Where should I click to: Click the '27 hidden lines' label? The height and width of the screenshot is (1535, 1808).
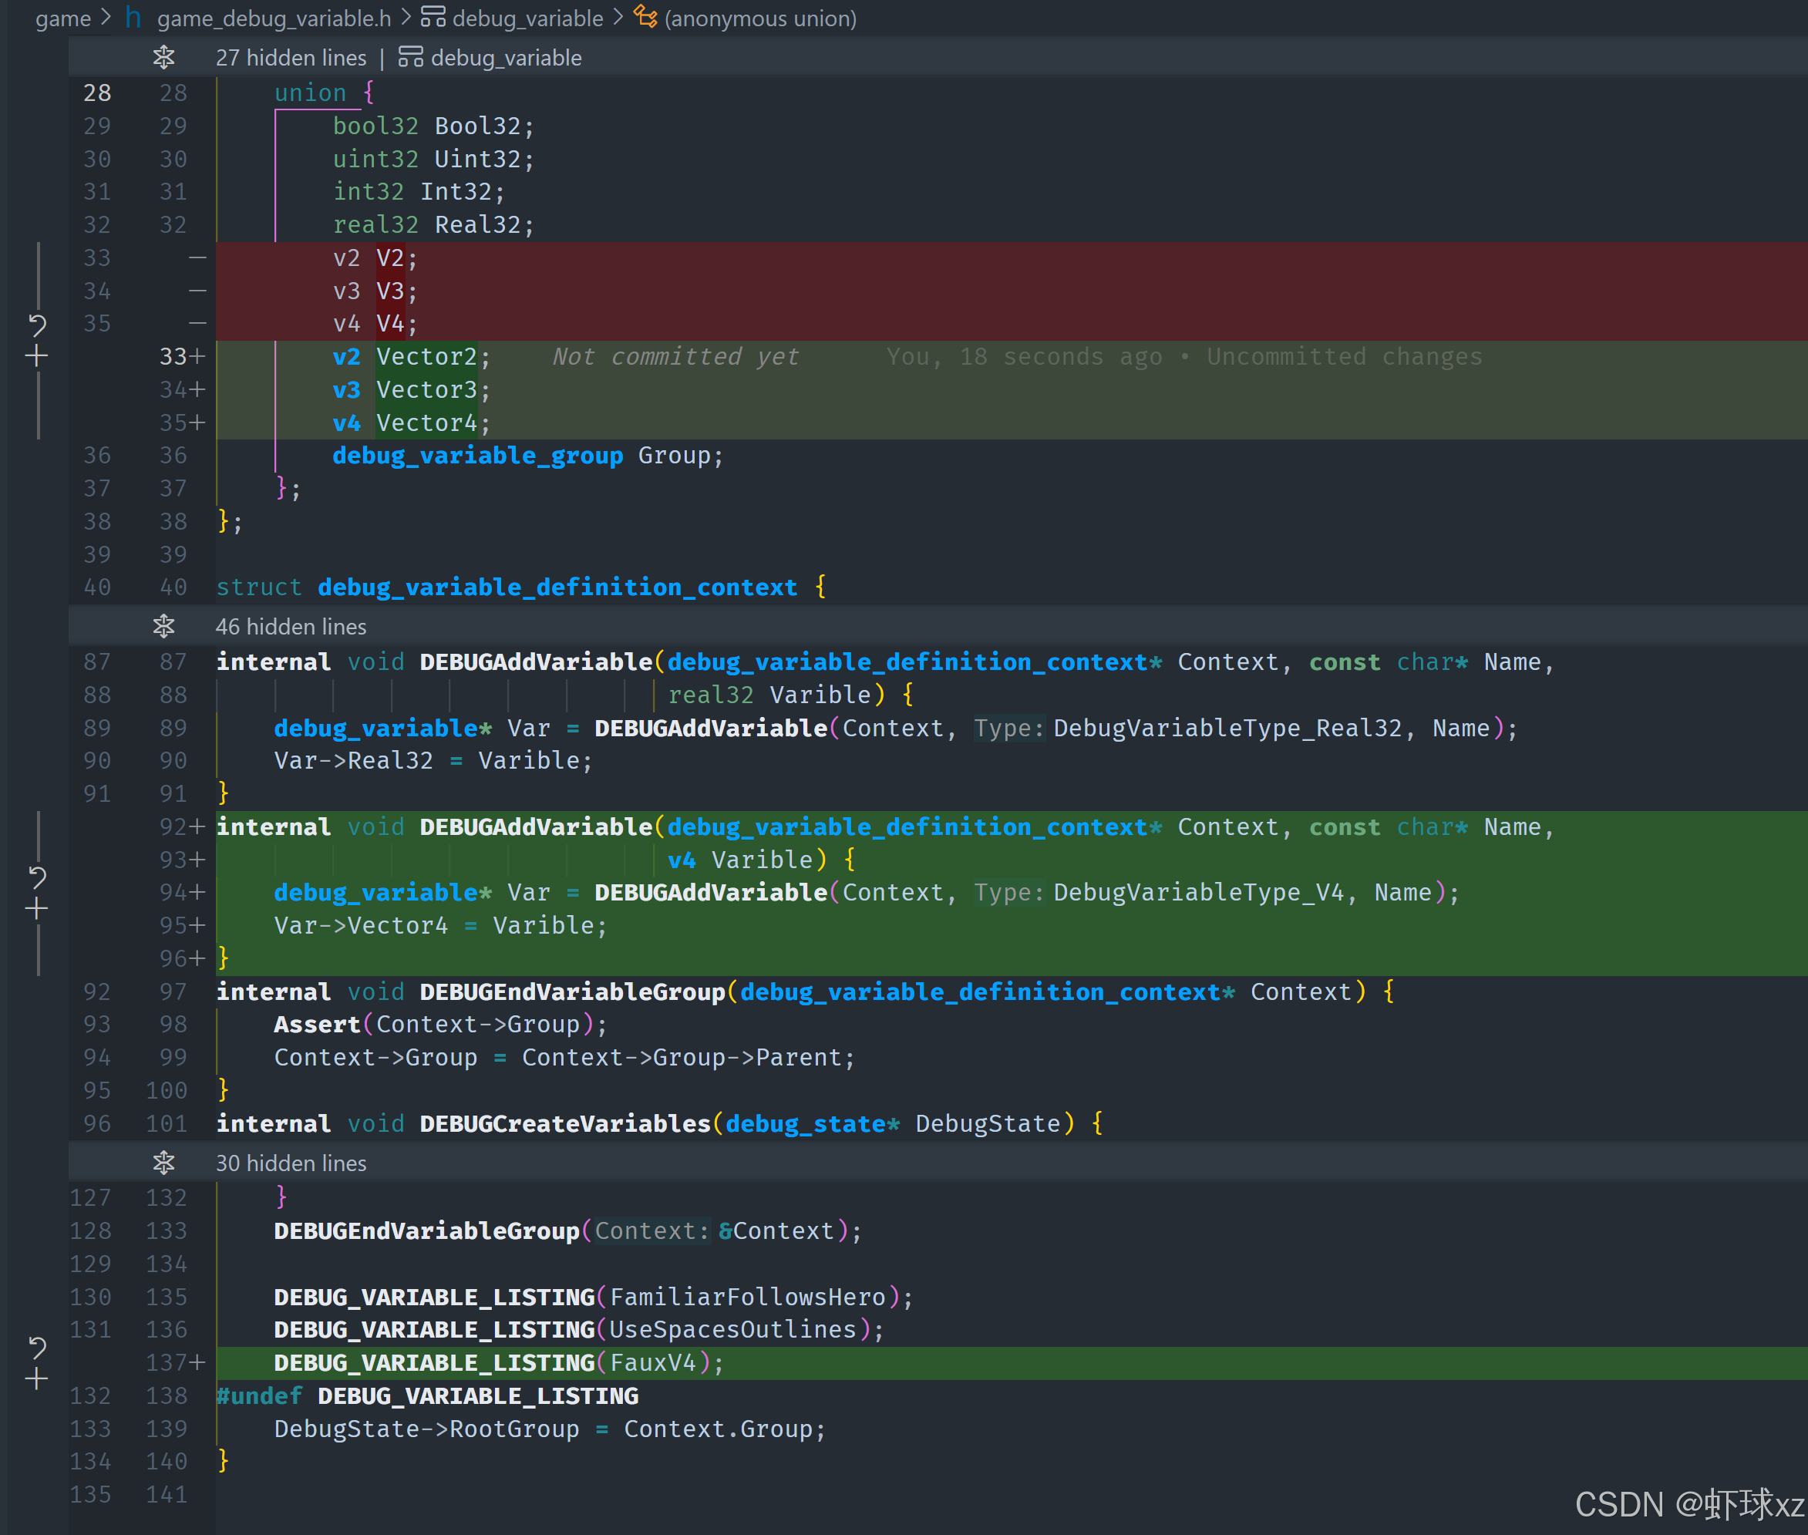tap(291, 57)
